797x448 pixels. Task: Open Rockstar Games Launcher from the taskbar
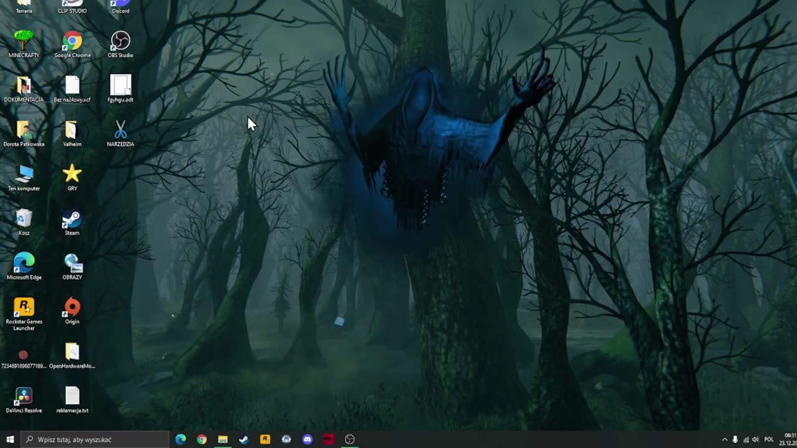coord(265,439)
